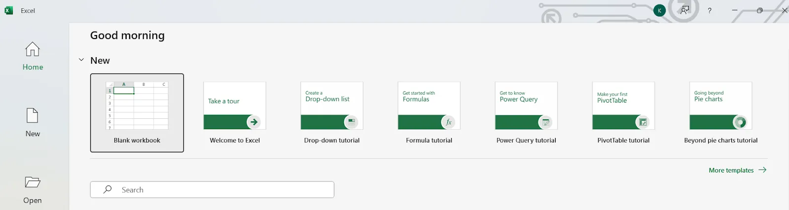Open the Power Query tutorial template
The width and height of the screenshot is (789, 210).
526,113
